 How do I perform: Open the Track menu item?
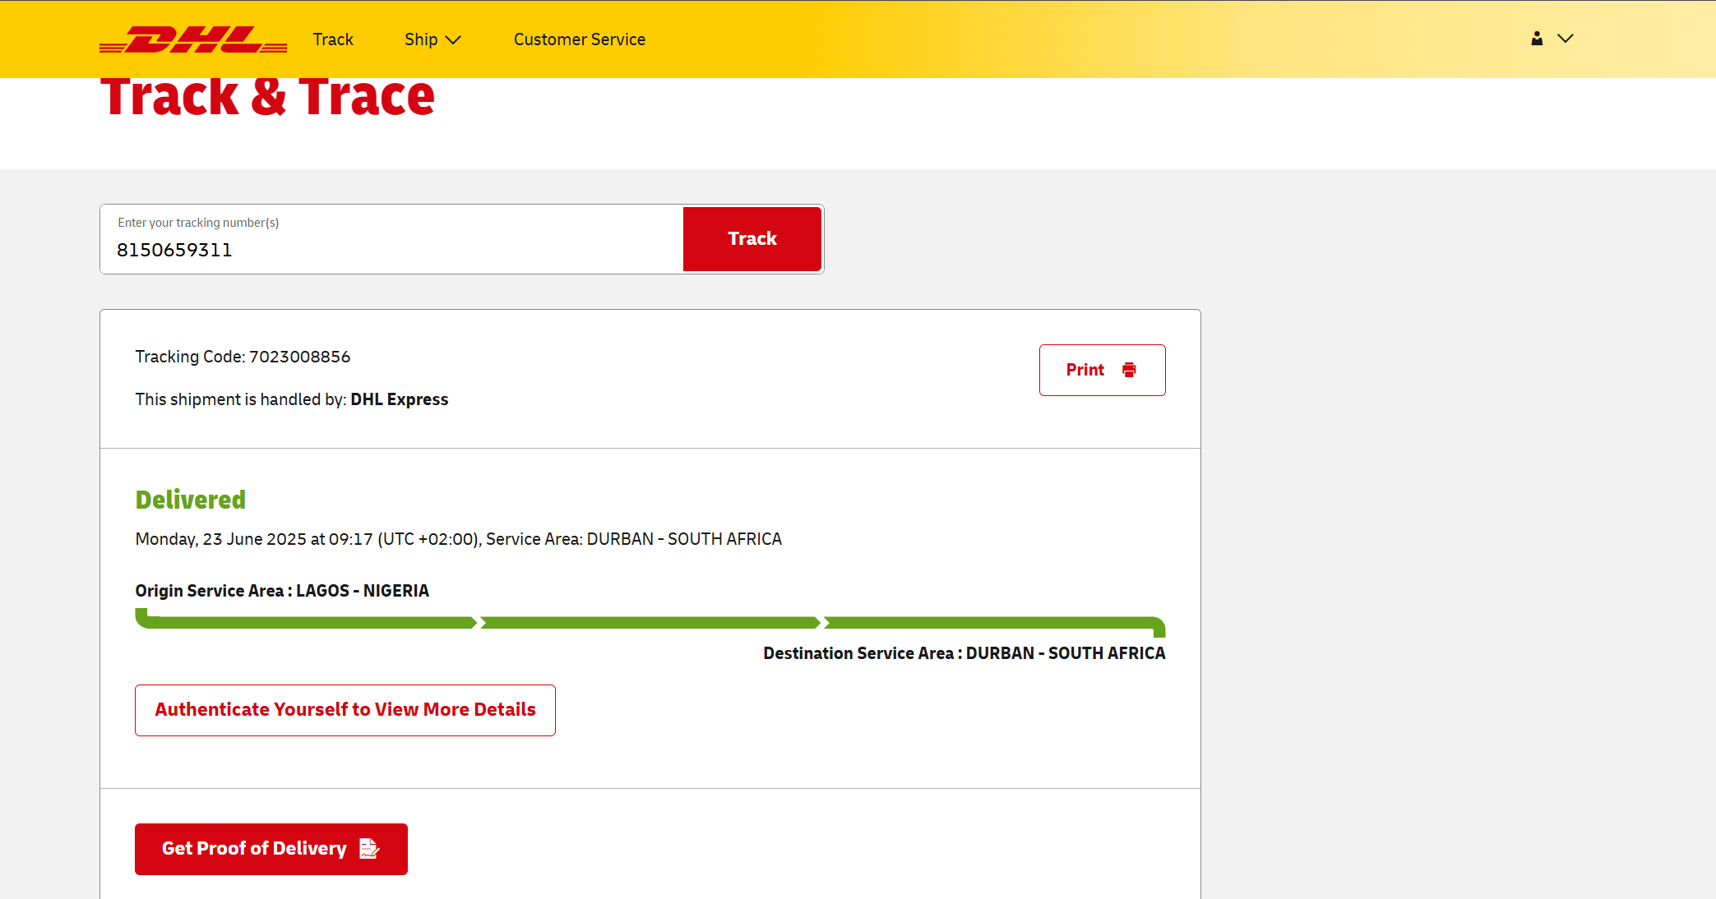coord(333,39)
